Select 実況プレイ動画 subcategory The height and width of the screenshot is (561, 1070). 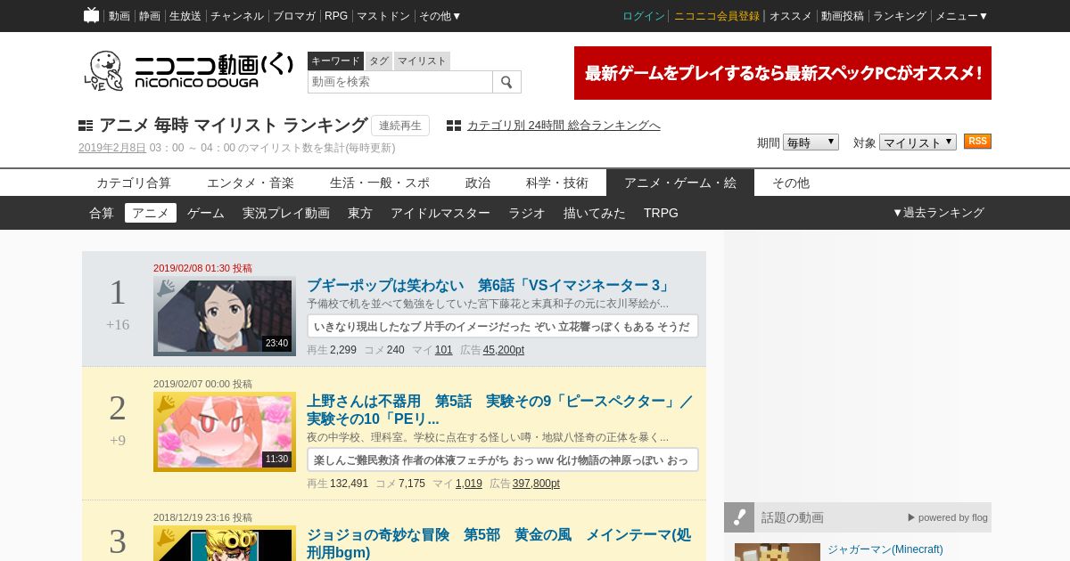click(286, 213)
